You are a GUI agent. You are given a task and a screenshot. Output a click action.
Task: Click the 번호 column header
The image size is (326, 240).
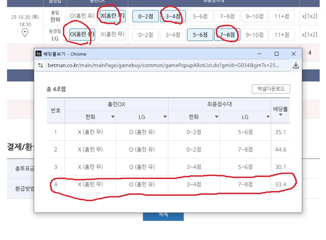coord(56,110)
